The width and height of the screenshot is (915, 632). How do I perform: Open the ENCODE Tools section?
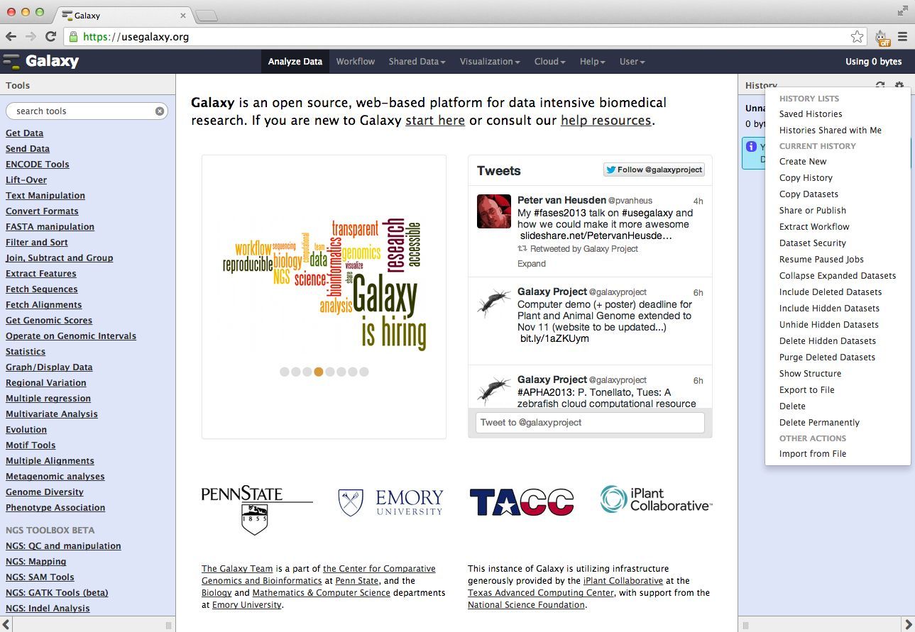click(x=38, y=164)
